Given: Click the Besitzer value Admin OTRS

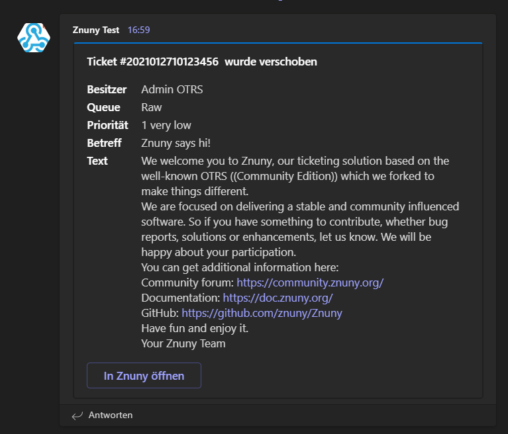Looking at the screenshot, I should click(172, 89).
